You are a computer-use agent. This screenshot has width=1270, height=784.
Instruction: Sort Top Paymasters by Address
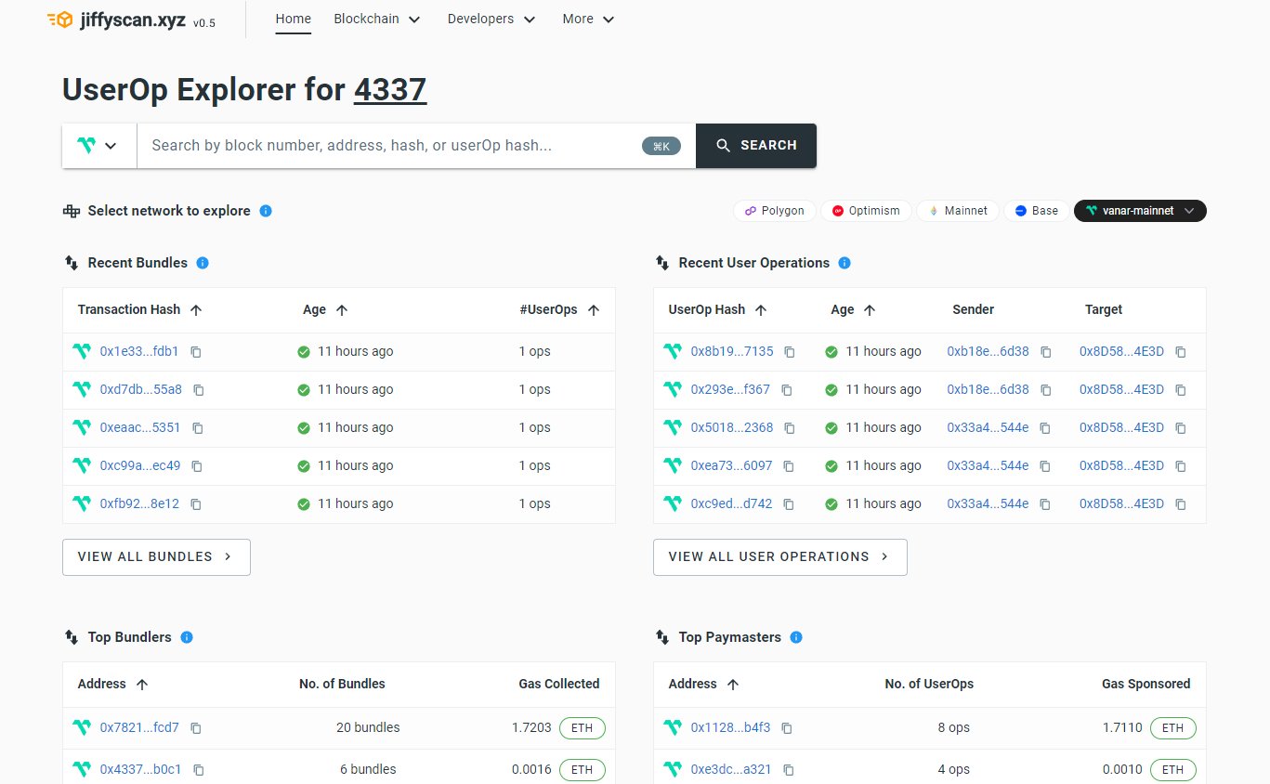(x=704, y=684)
